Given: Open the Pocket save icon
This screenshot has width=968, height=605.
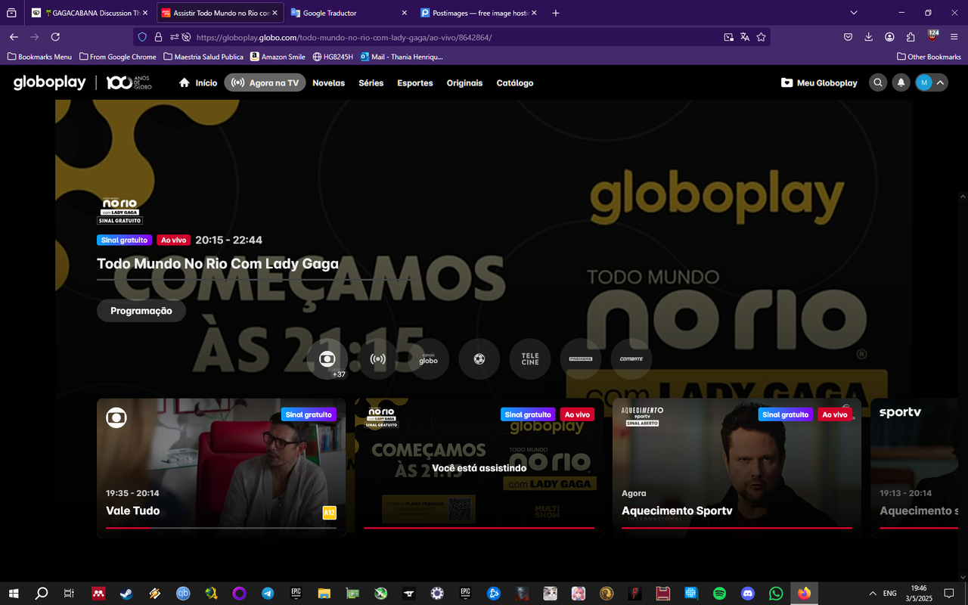Looking at the screenshot, I should (x=849, y=37).
